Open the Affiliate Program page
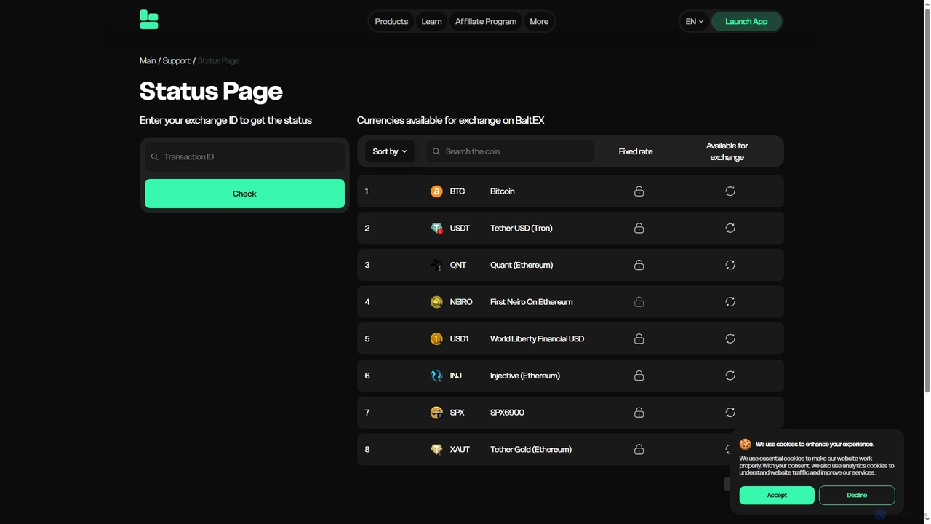This screenshot has height=524, width=931. [486, 21]
